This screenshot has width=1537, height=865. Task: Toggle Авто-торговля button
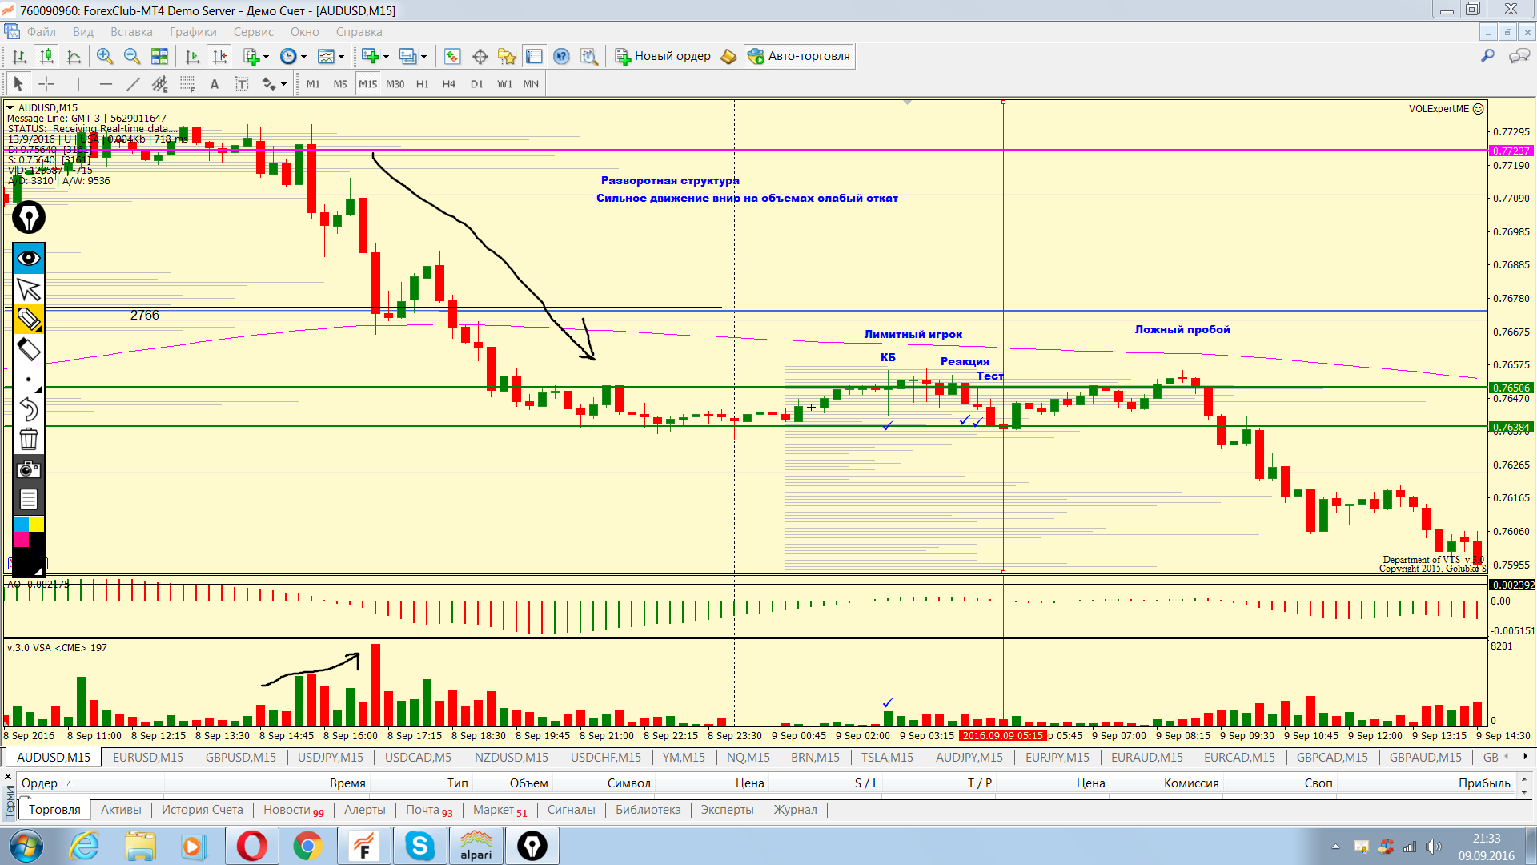[799, 56]
